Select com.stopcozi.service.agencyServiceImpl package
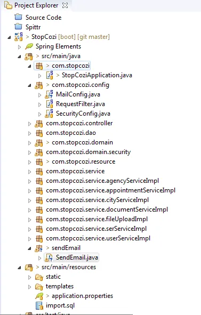 (102, 181)
